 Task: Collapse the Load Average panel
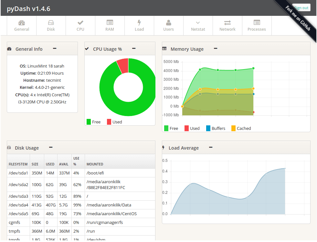click(x=211, y=147)
